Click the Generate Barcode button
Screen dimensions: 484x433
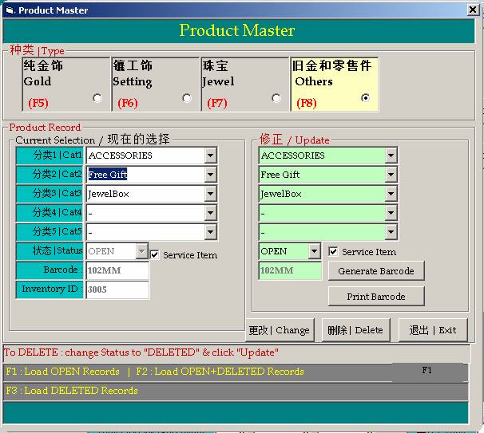tap(375, 271)
